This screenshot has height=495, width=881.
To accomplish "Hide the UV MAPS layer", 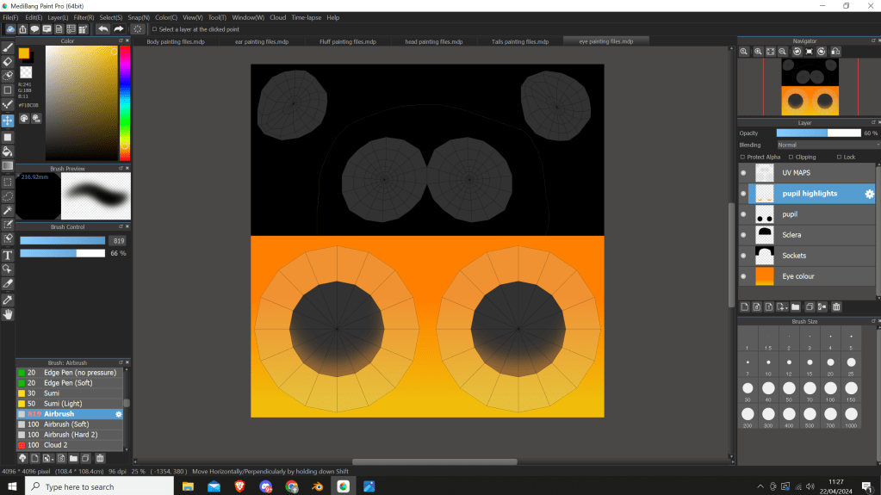I will [743, 173].
